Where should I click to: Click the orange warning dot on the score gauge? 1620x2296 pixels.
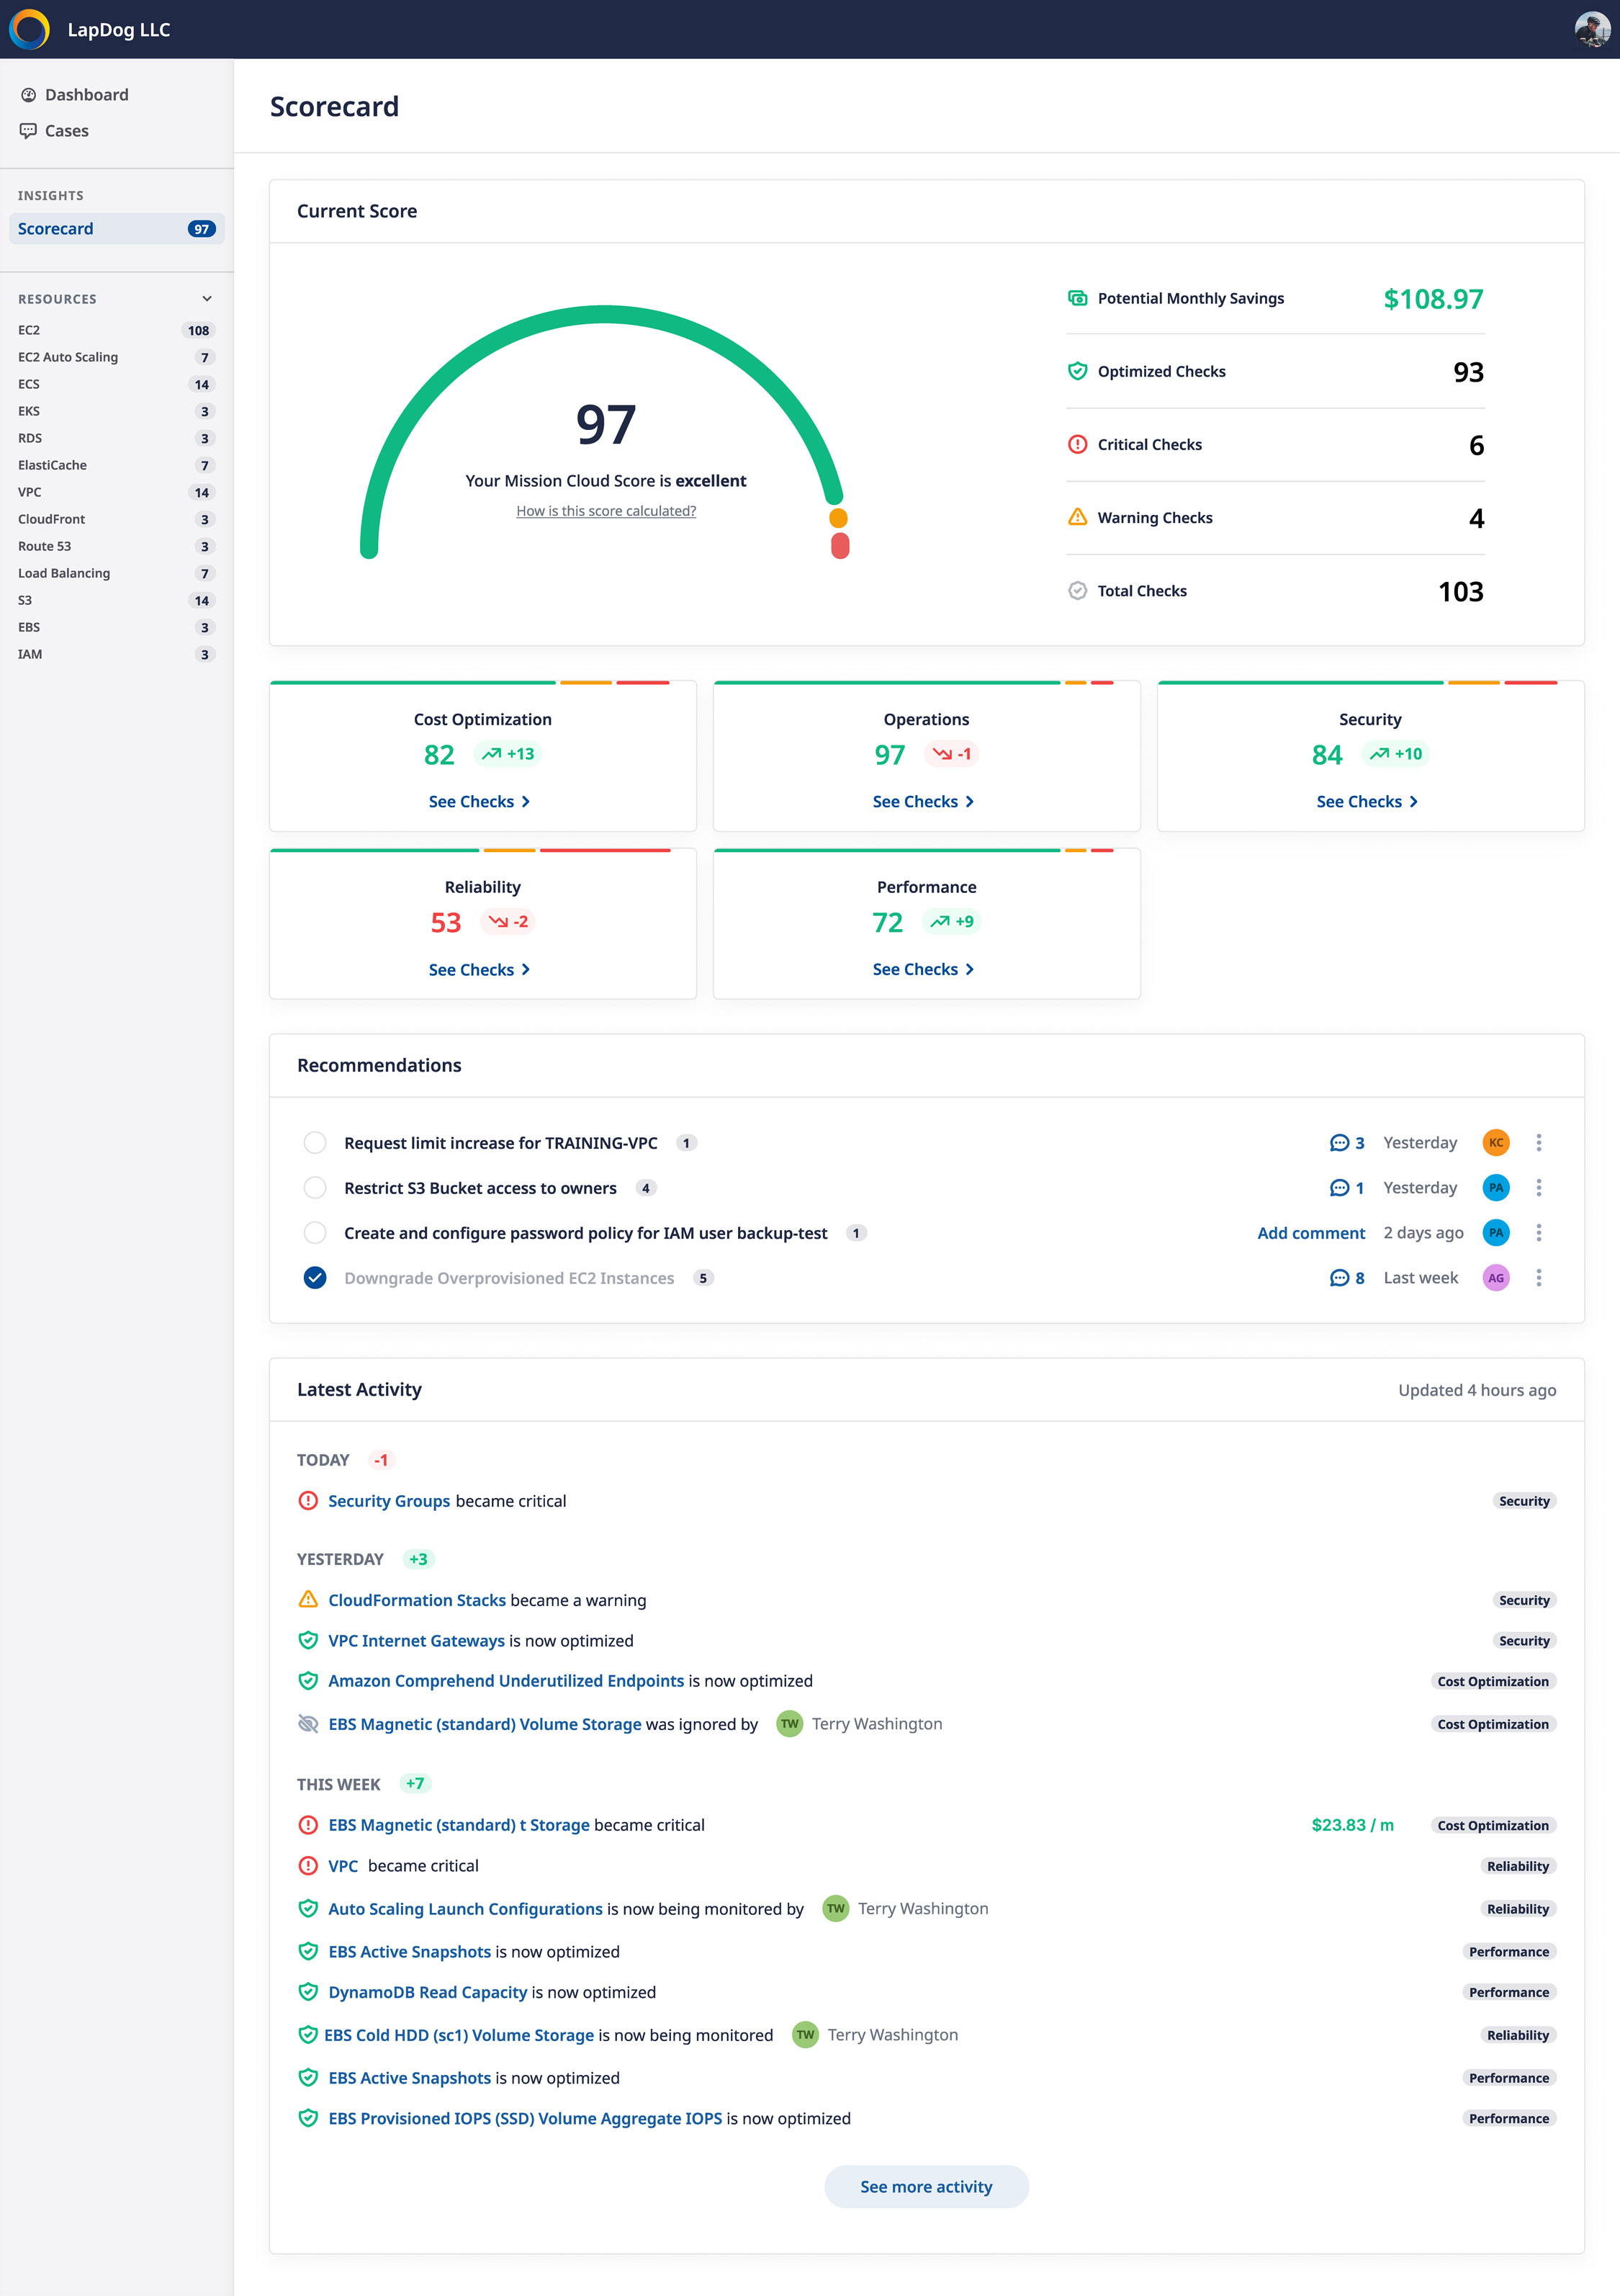coord(838,518)
